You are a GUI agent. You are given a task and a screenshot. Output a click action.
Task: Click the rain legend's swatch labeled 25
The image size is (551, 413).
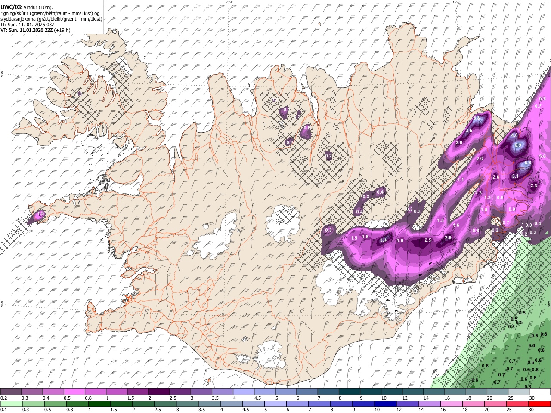click(x=519, y=404)
